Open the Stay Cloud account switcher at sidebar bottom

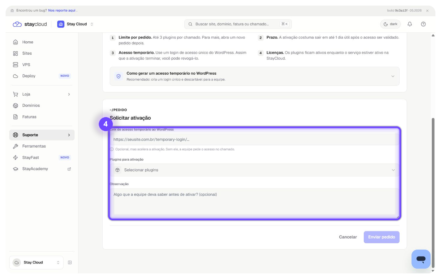(36, 263)
